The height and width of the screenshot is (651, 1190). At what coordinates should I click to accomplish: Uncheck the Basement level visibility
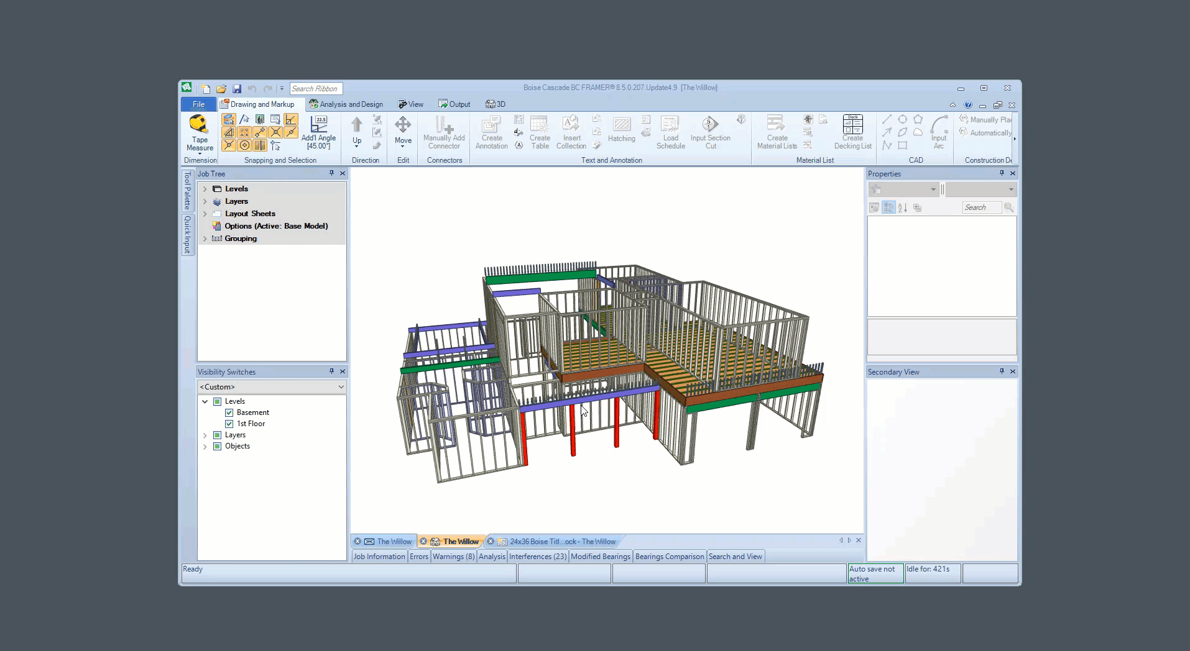[229, 412]
